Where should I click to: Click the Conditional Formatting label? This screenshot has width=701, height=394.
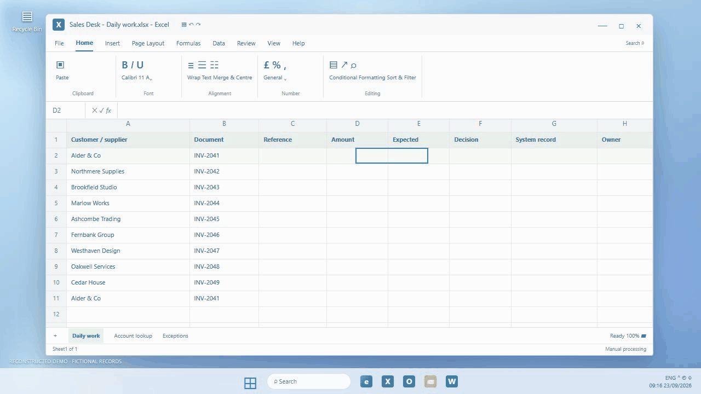coord(357,78)
